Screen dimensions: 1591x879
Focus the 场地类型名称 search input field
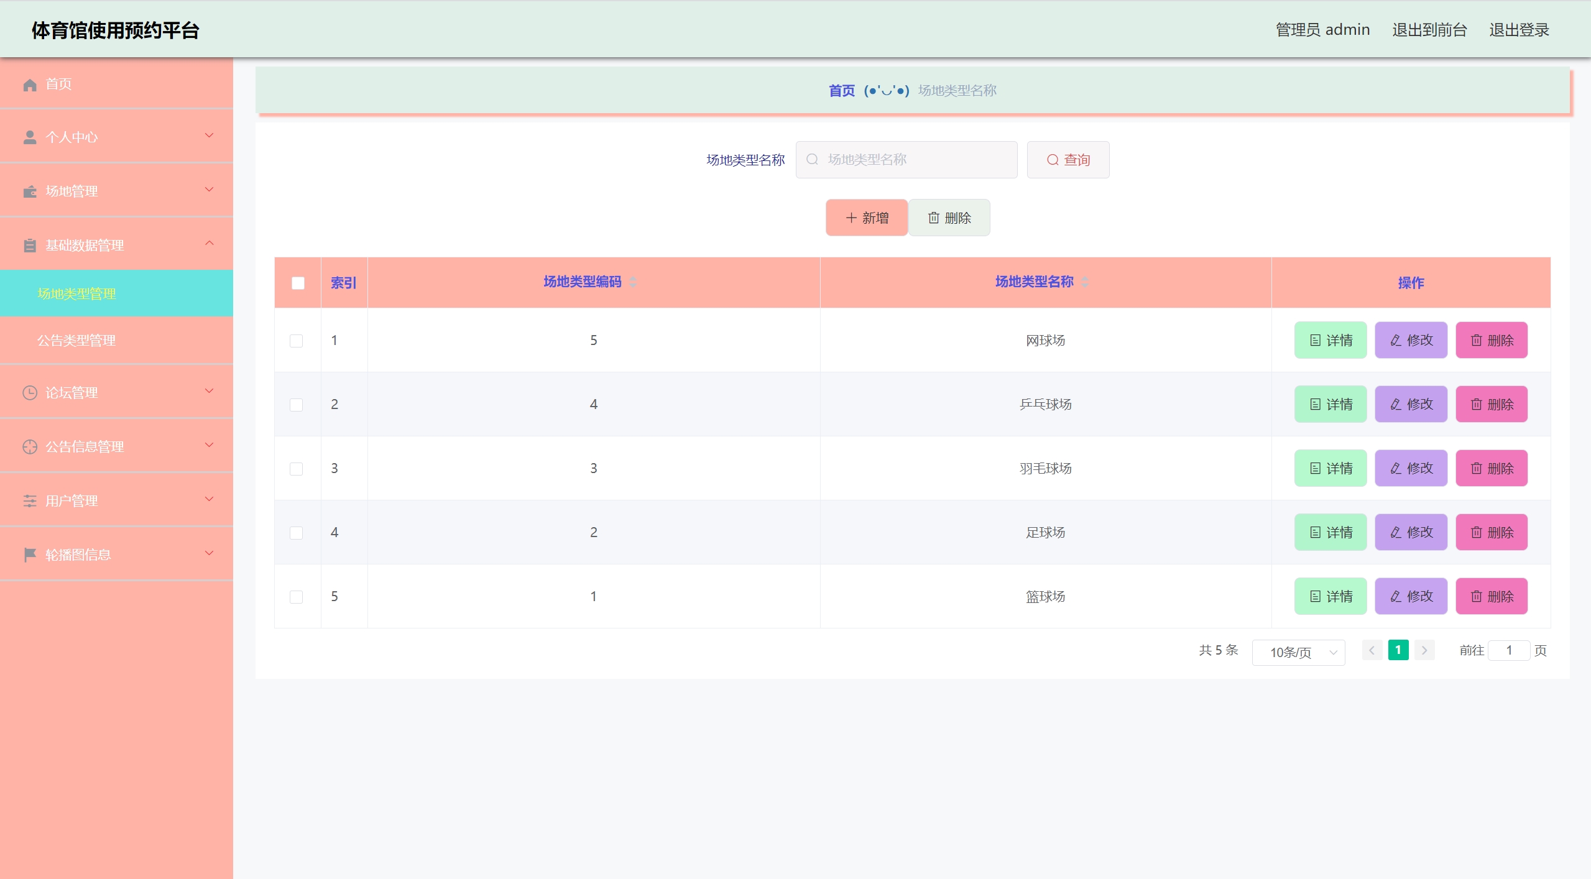(x=914, y=160)
